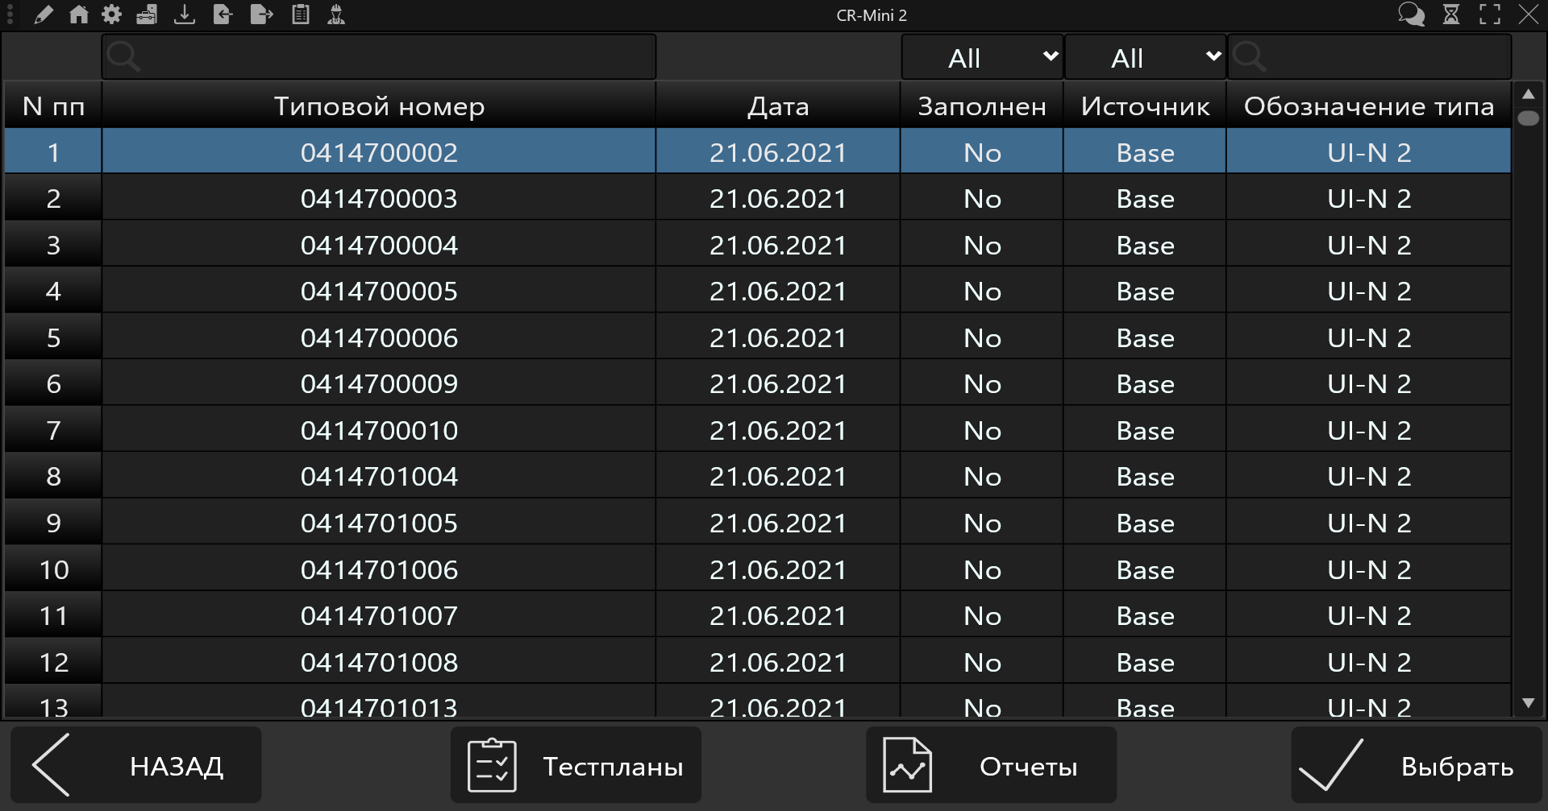Focus the Типовой номер search field

pyautogui.click(x=379, y=57)
